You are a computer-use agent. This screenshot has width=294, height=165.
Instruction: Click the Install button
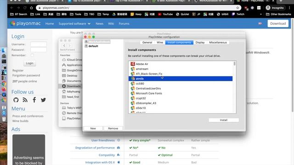(x=224, y=120)
